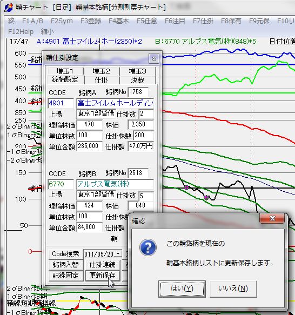
Task: Close the 鞘仕掛設定 dialog with its X button
Action: click(x=154, y=58)
